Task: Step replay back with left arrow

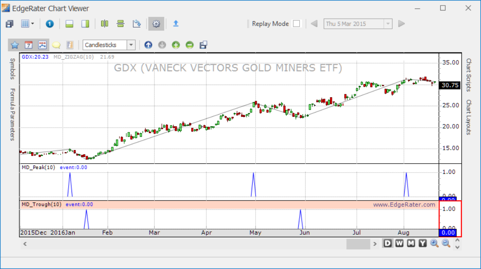Action: [x=314, y=24]
